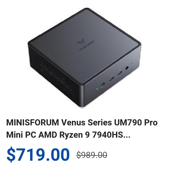Click the dollar sign of the blue price
The image size is (169, 184).
(11, 154)
